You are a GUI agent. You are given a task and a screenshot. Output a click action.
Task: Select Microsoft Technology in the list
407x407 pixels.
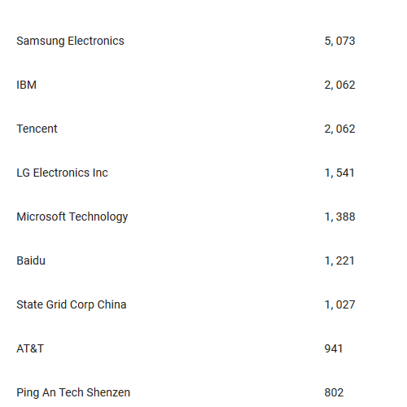coord(72,217)
